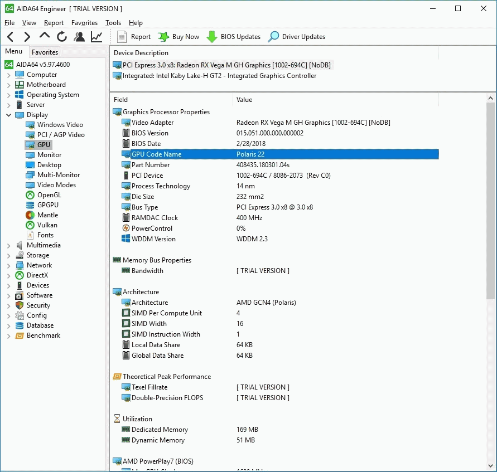Click the Field column header
497x472 pixels.
171,100
